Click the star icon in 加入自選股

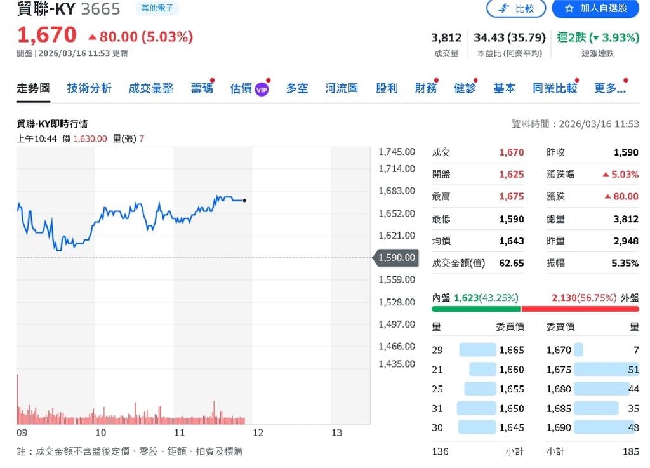(568, 9)
